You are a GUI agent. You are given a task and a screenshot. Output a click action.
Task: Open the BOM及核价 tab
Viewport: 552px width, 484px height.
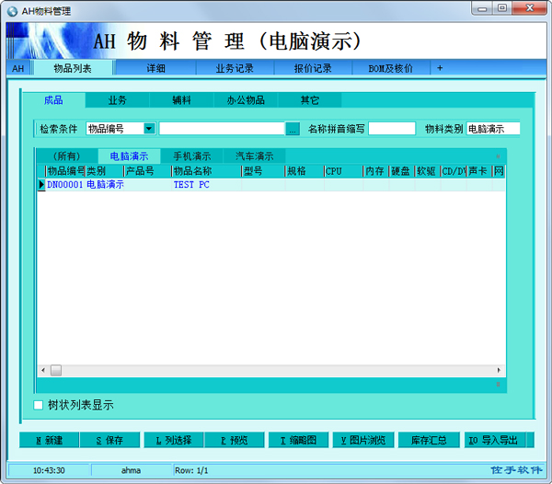(390, 68)
